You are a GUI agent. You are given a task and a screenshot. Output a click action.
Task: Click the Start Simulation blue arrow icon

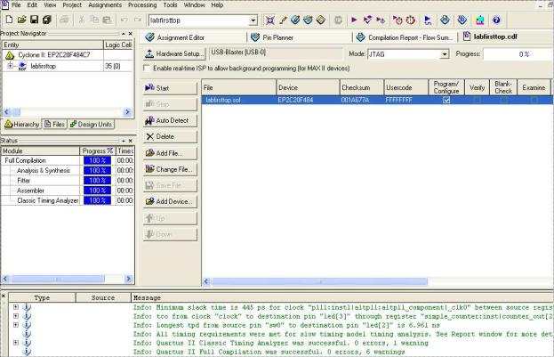click(428, 20)
